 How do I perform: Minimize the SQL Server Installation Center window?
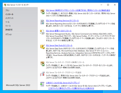pos(101,5)
